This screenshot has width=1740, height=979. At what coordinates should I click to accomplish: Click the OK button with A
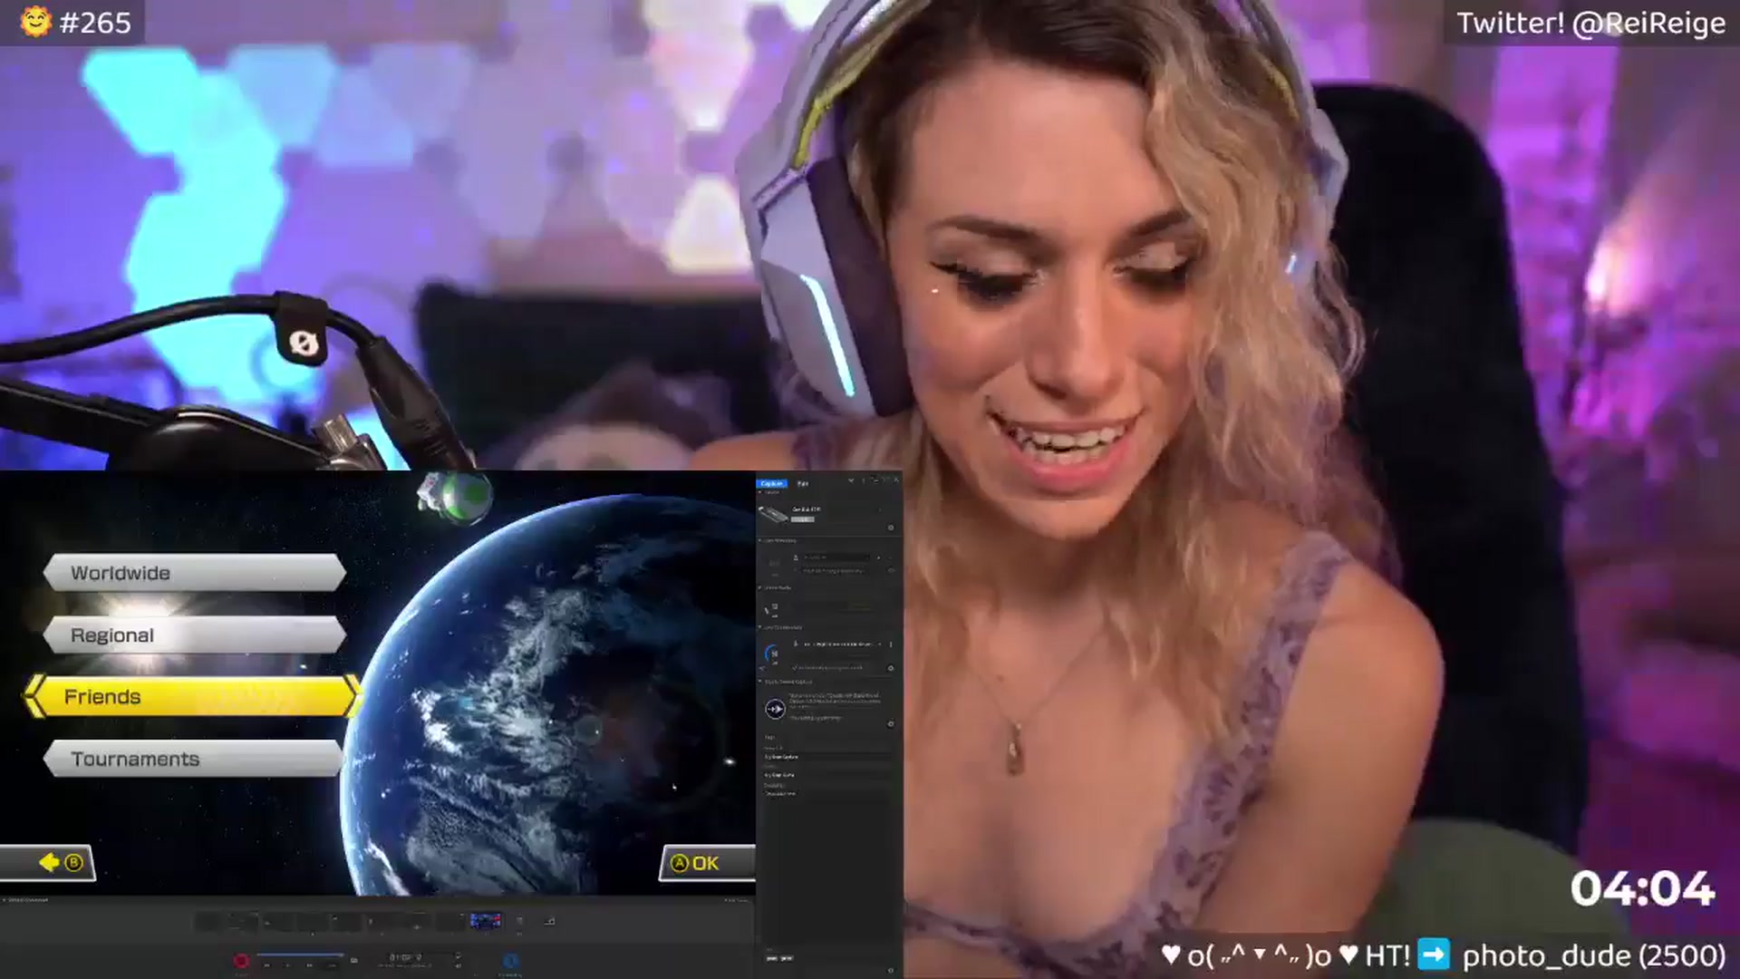[707, 863]
